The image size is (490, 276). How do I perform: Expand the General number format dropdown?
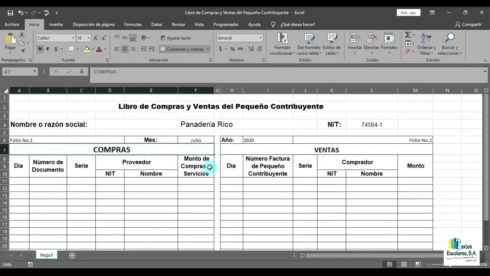click(x=261, y=38)
